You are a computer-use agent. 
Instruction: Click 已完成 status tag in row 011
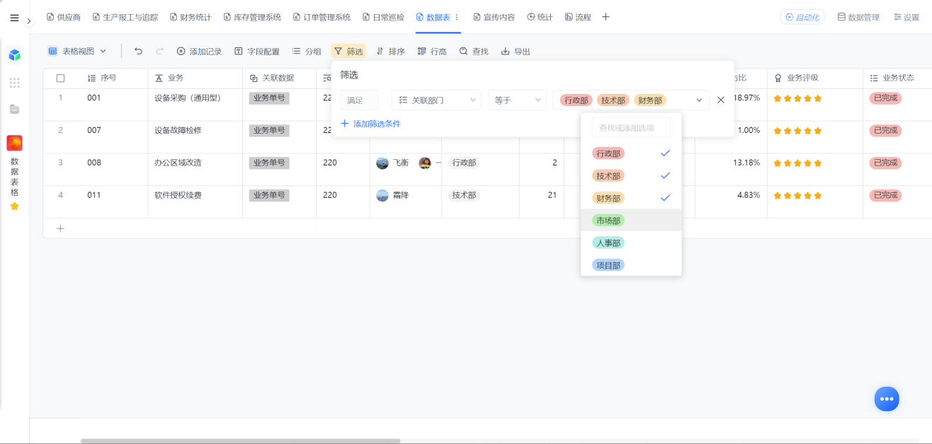[x=885, y=195]
